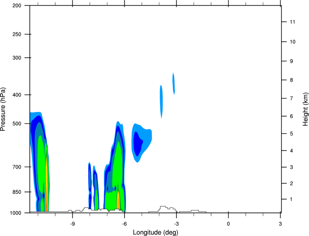Click the -6 longitude tick label

coord(124,224)
